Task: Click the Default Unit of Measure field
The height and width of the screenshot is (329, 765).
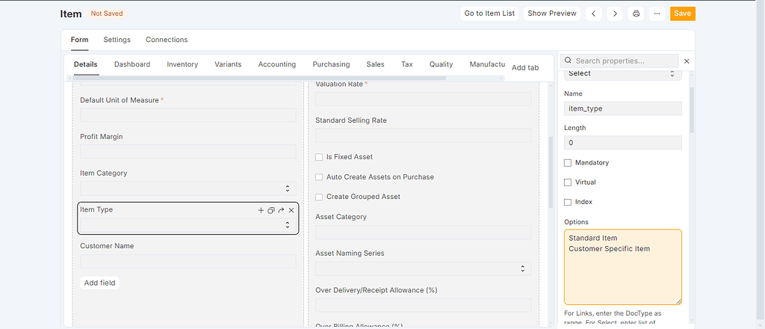Action: click(188, 115)
